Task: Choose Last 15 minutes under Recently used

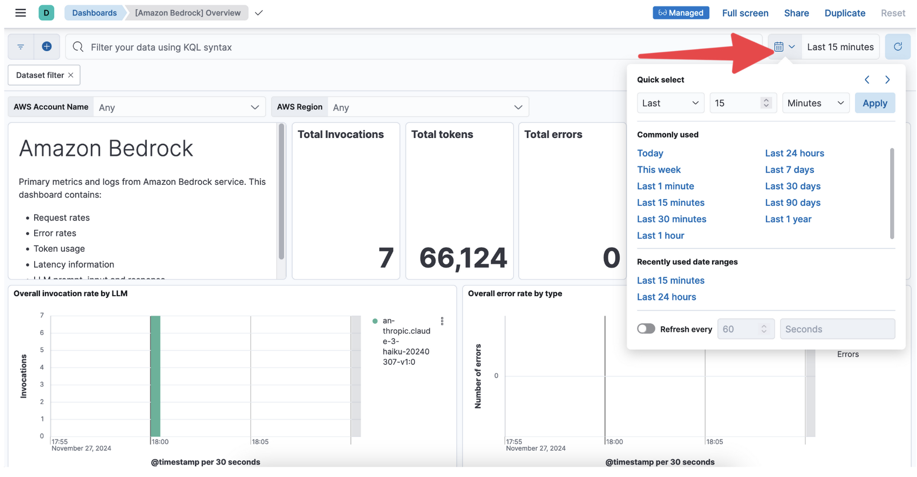Action: (x=670, y=280)
